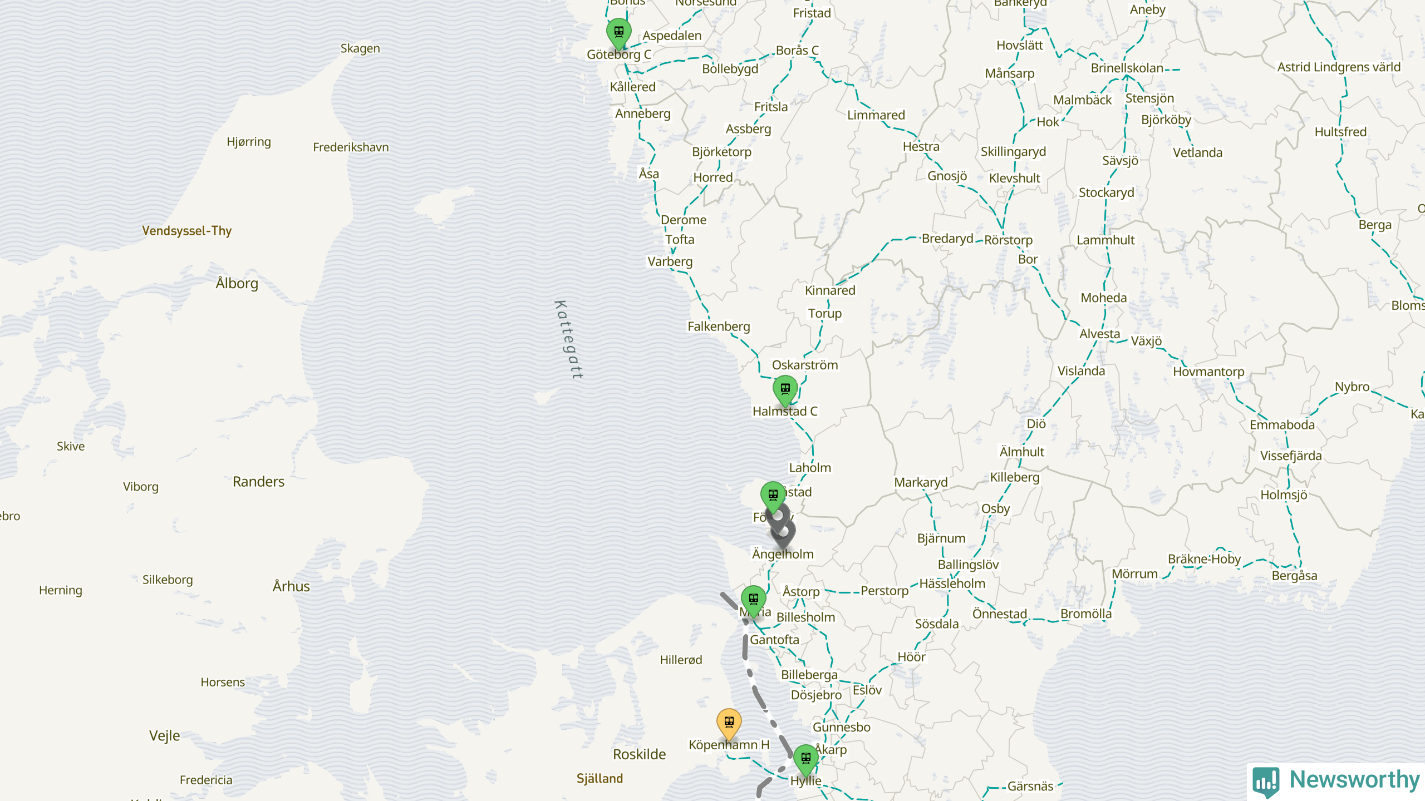Click the Kinnared station label

tap(830, 290)
